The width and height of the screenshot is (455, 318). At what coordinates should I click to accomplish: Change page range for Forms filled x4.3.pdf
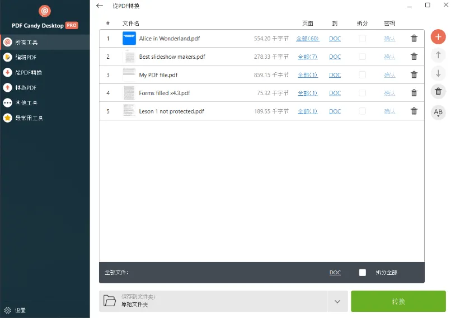[x=308, y=93]
